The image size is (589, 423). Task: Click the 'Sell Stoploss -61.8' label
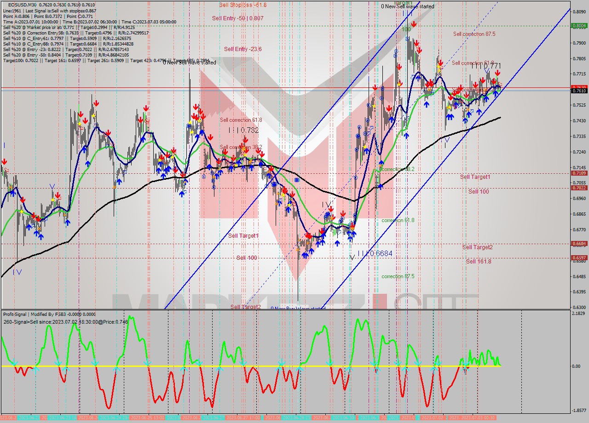[243, 5]
